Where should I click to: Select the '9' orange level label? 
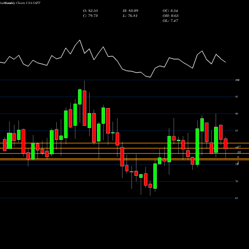(x=238, y=157)
